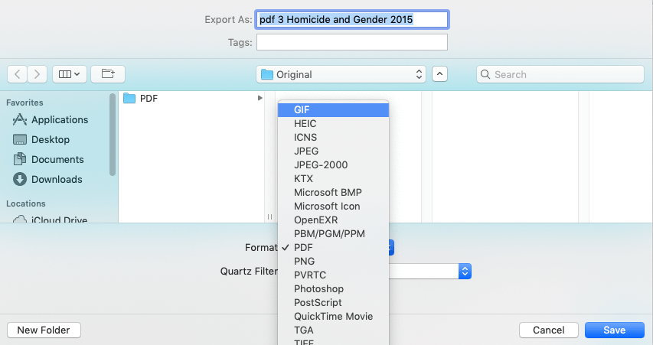Open Applications in the sidebar
This screenshot has height=345, width=653.
[59, 120]
